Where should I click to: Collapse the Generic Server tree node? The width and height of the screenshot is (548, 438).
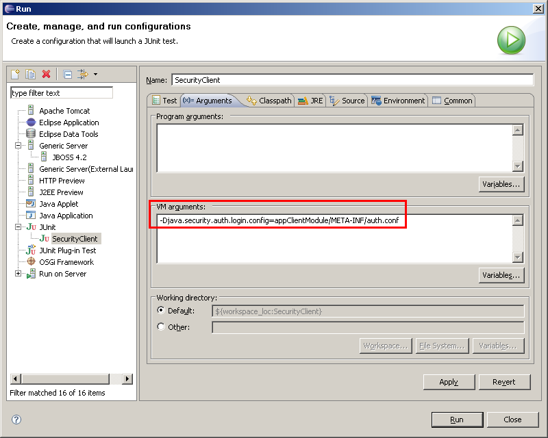pyautogui.click(x=18, y=145)
